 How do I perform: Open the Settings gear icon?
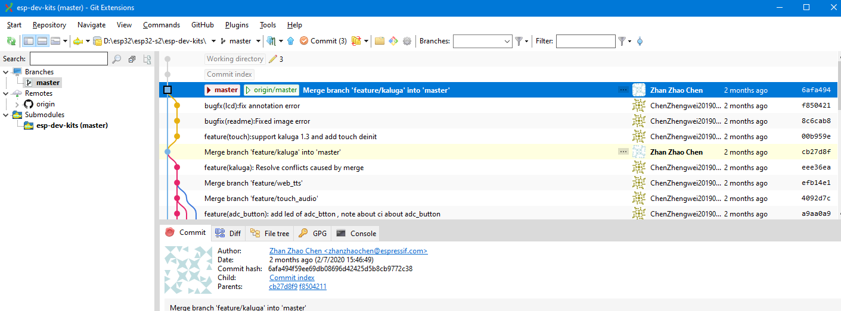(407, 41)
